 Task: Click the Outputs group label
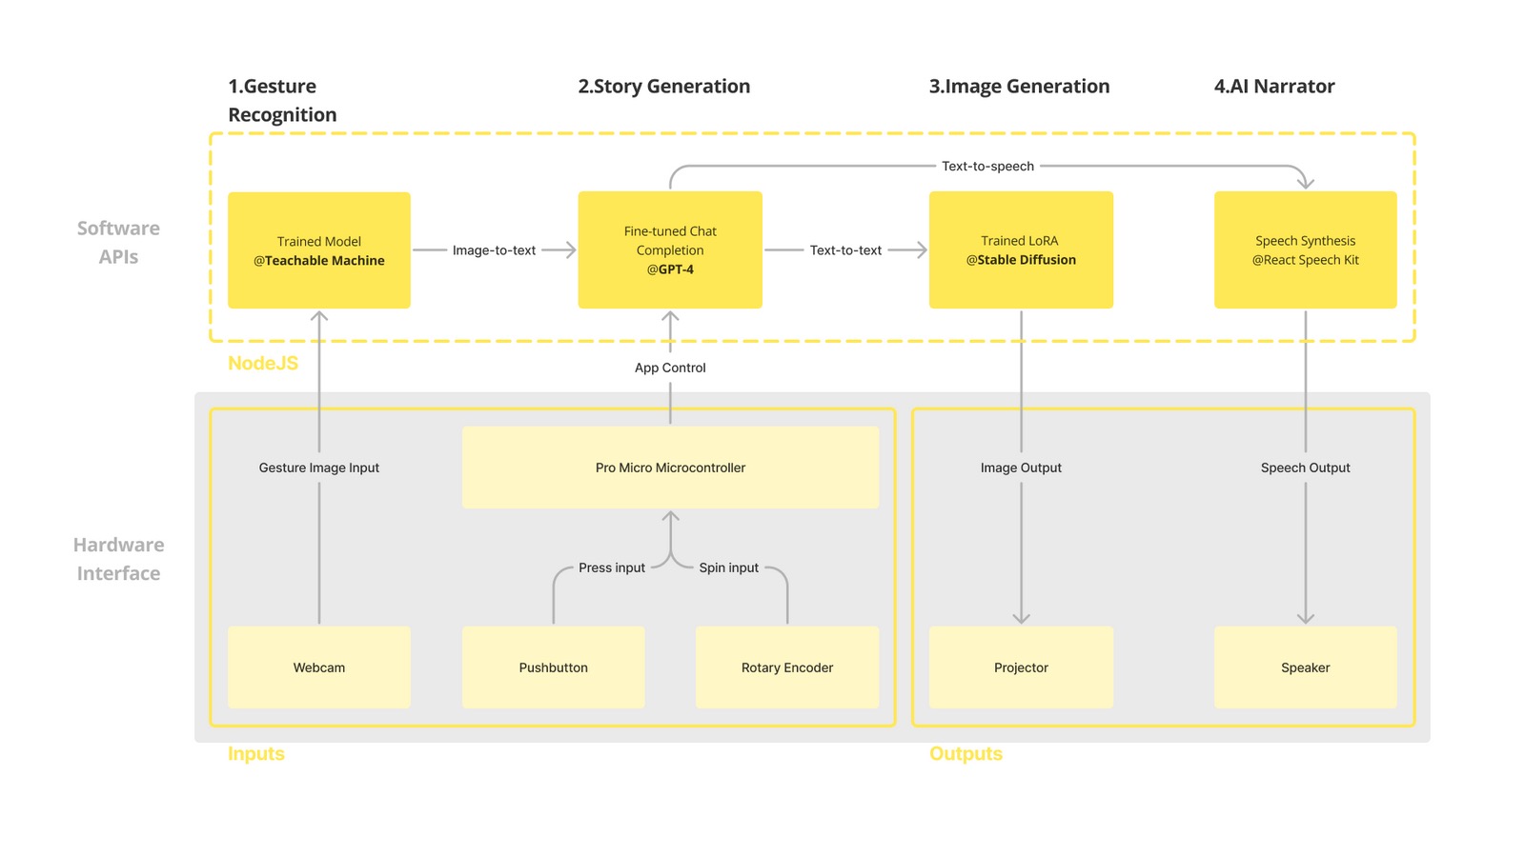[x=966, y=753]
